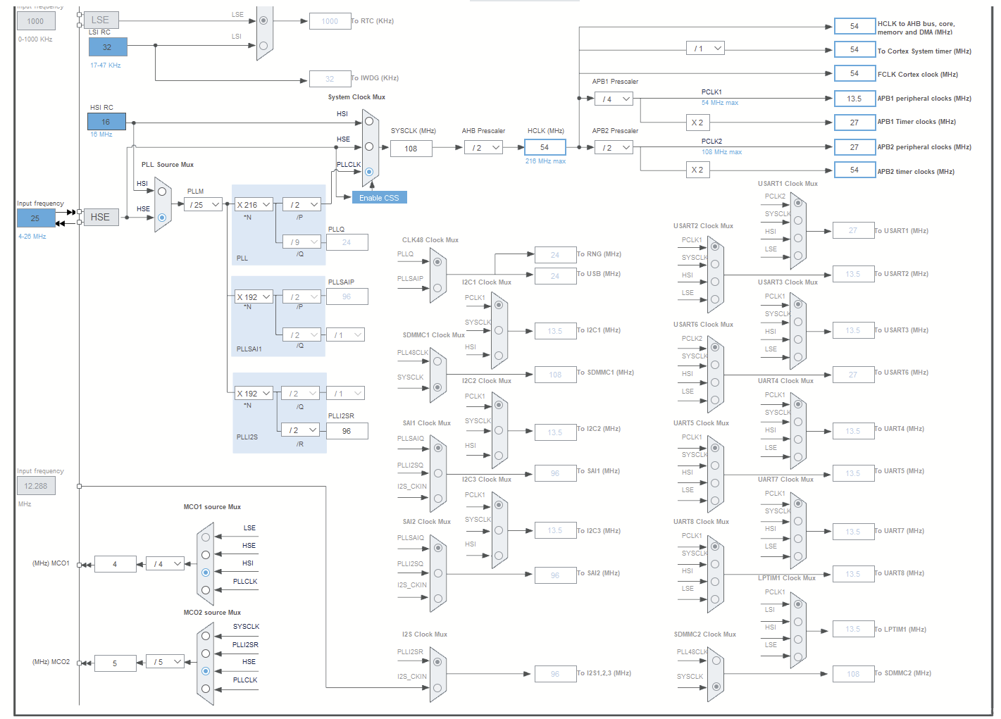The width and height of the screenshot is (1001, 719).
Task: Click the APB1 peripheral clocks value 13.5
Action: click(x=854, y=99)
